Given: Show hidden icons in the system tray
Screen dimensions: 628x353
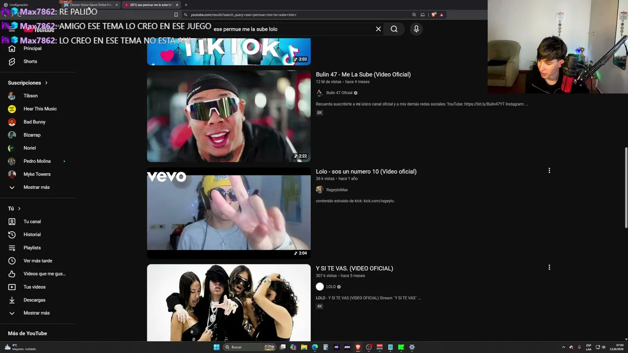Looking at the screenshot, I should click(563, 347).
